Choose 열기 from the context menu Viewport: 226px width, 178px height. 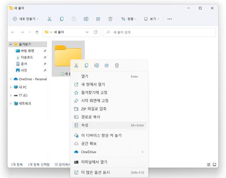(x=109, y=76)
